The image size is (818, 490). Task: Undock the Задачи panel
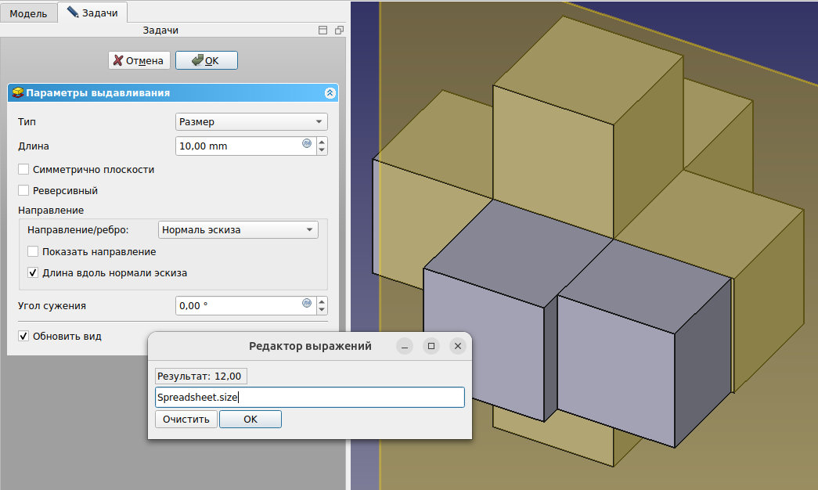339,31
